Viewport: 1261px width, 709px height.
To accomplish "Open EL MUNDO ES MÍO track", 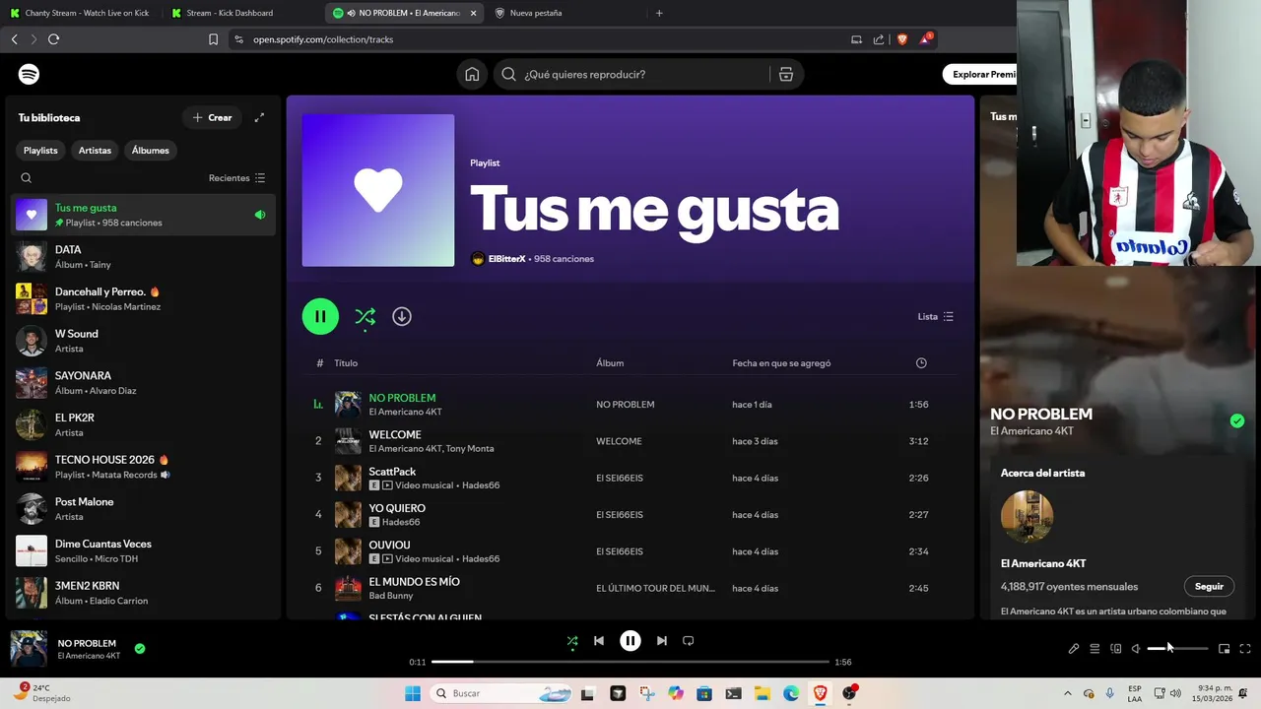I will [414, 582].
